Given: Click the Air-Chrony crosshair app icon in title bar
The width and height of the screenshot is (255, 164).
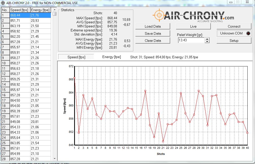Looking at the screenshot, I should pyautogui.click(x=3, y=3).
